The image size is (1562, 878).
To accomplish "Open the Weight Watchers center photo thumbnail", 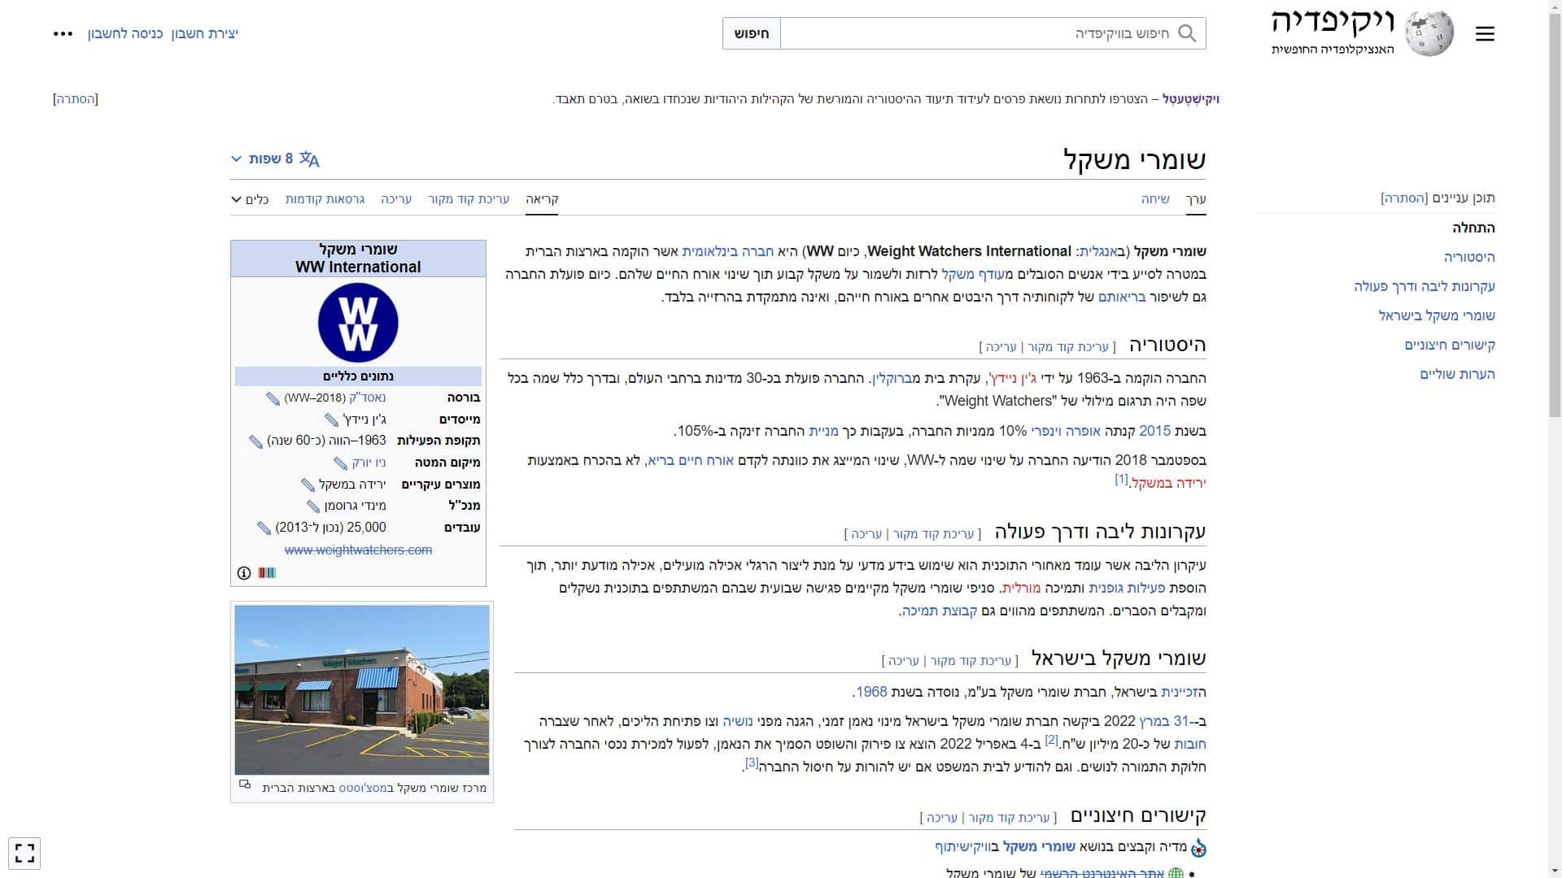I will pyautogui.click(x=362, y=690).
